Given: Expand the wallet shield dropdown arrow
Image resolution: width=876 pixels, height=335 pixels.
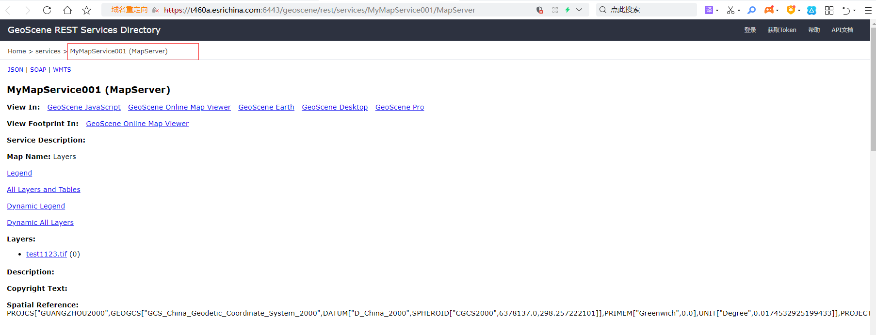Looking at the screenshot, I should click(x=799, y=10).
